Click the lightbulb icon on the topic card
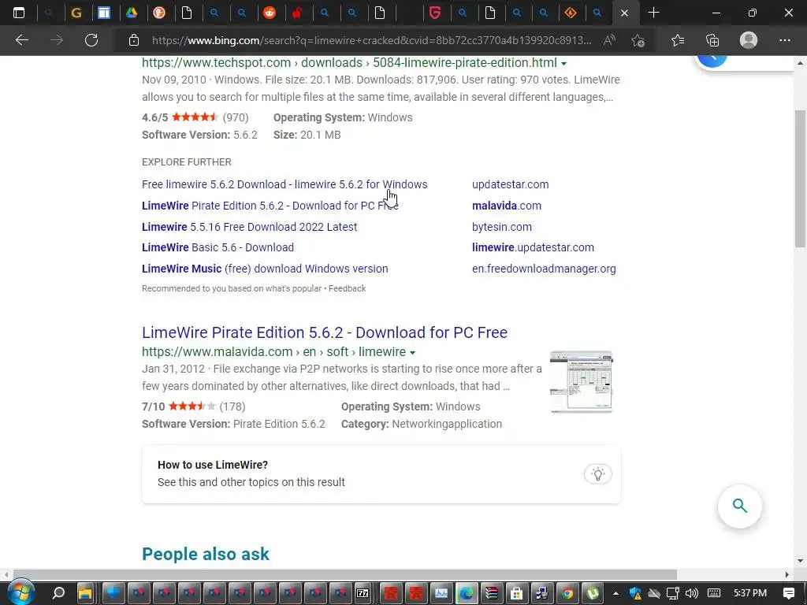This screenshot has width=807, height=605. (x=597, y=473)
